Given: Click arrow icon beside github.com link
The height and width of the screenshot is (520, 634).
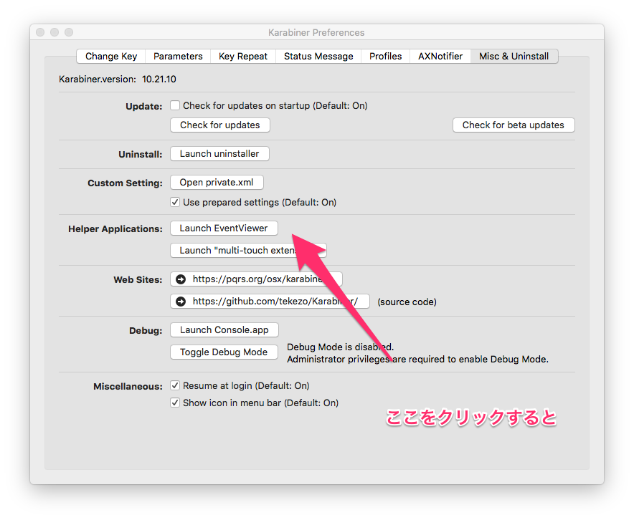Looking at the screenshot, I should [x=181, y=301].
